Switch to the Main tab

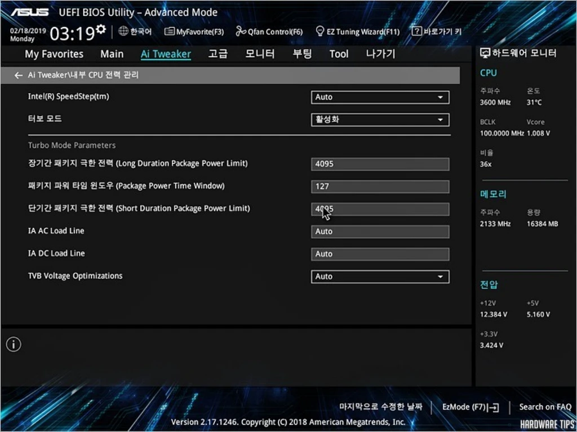coord(112,54)
